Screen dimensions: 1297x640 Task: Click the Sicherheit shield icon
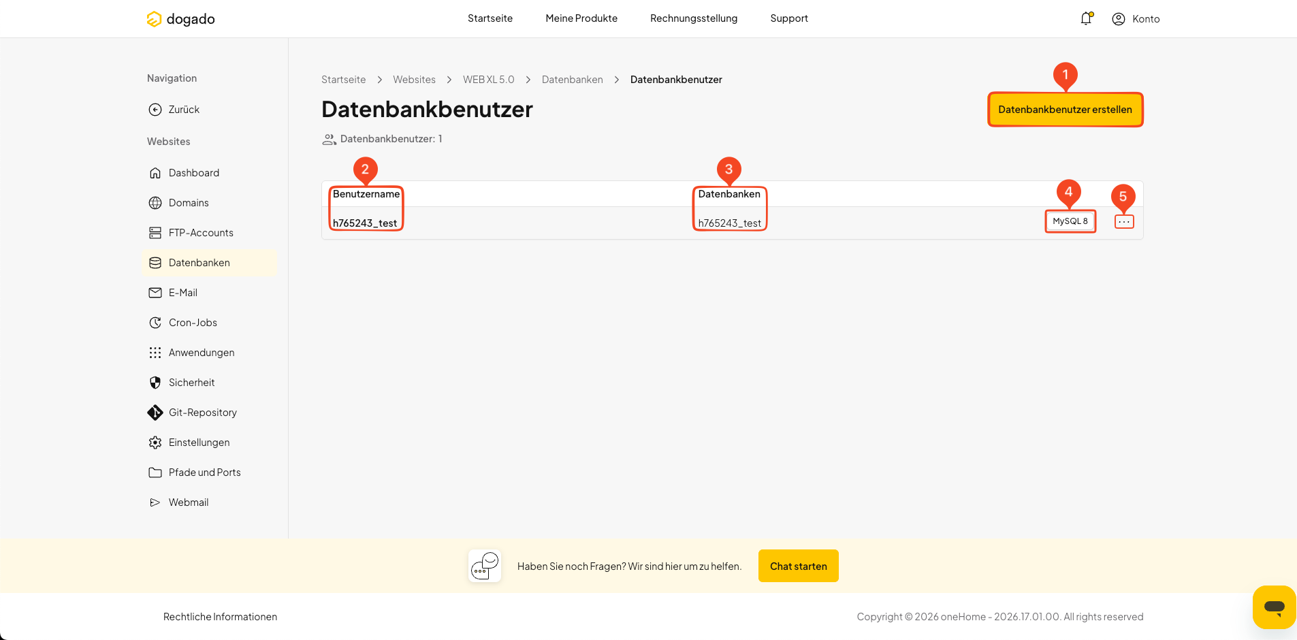click(x=155, y=383)
